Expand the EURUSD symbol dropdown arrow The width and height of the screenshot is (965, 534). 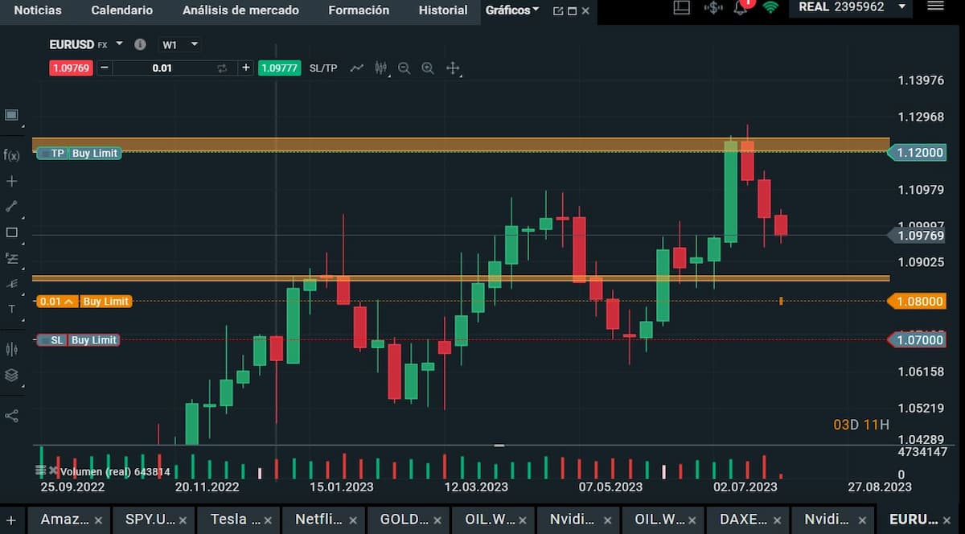[x=120, y=43]
